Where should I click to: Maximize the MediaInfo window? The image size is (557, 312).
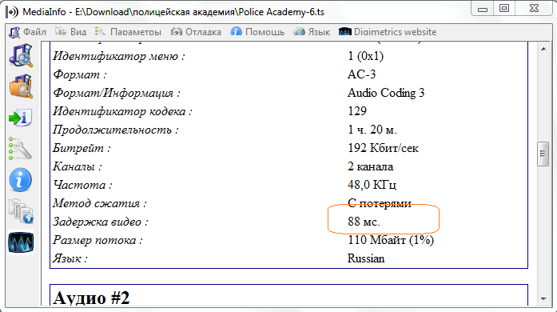click(x=504, y=9)
